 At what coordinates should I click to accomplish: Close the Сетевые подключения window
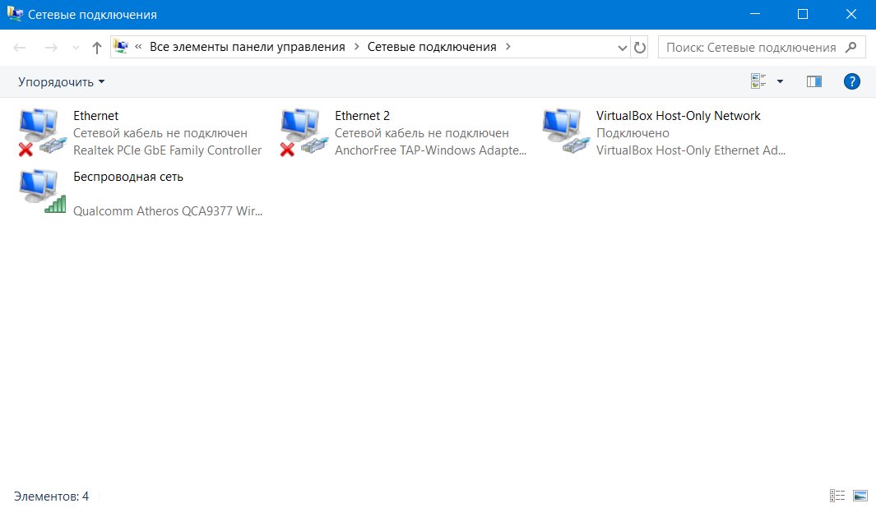(x=851, y=14)
